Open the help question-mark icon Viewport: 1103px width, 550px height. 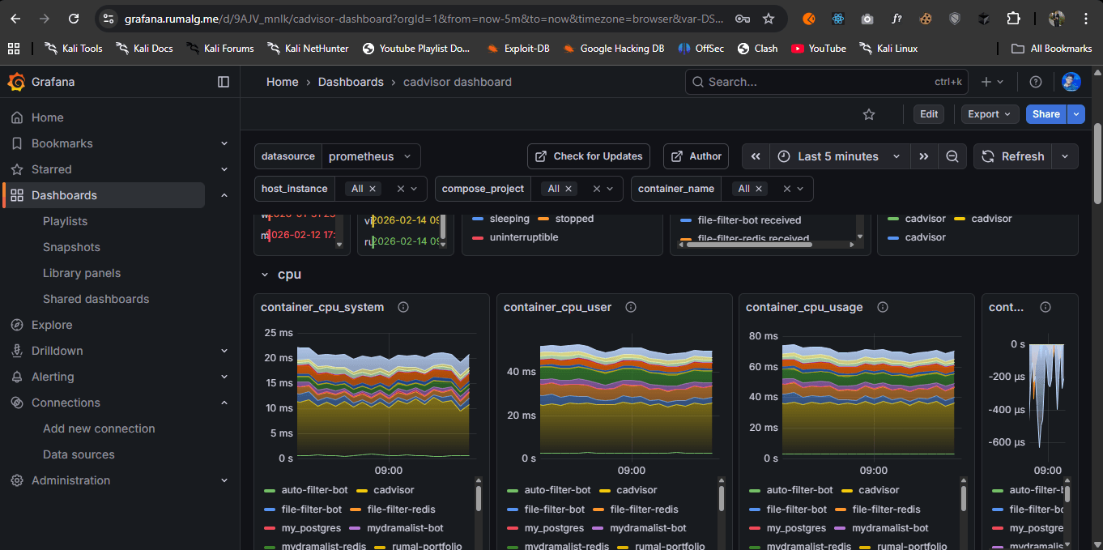1035,81
